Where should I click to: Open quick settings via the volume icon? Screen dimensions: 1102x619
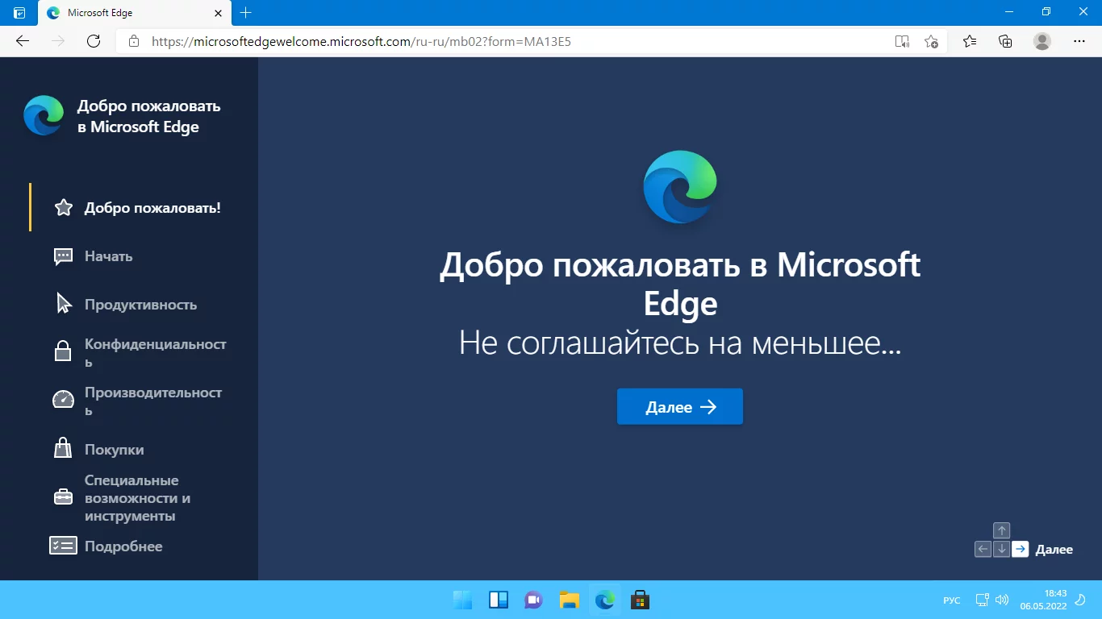pos(1002,600)
